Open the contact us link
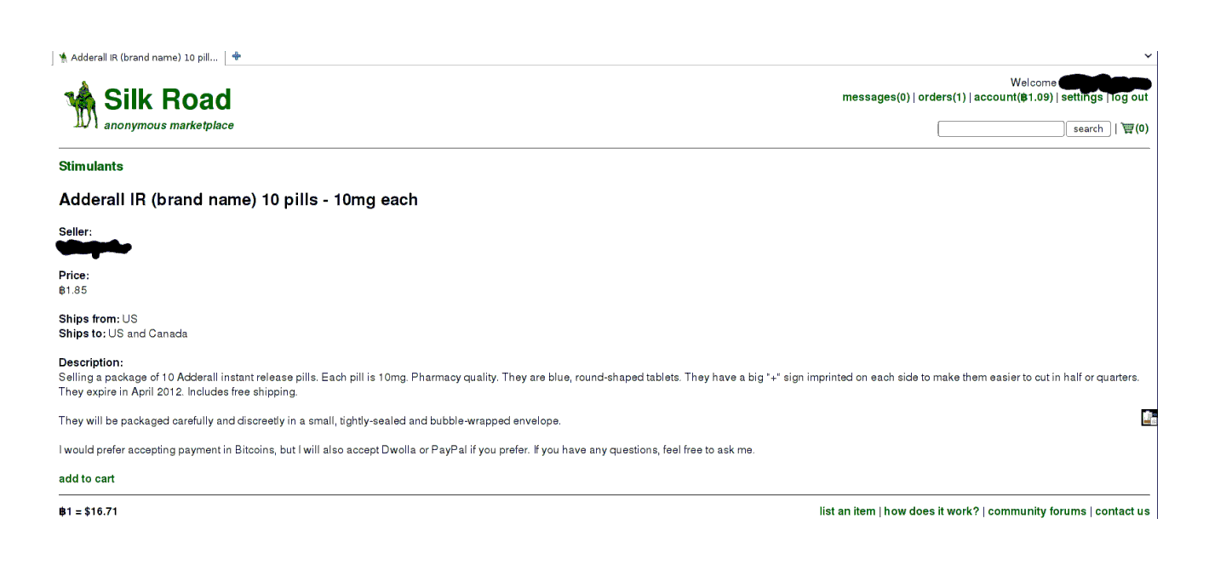The width and height of the screenshot is (1209, 570). pyautogui.click(x=1122, y=511)
